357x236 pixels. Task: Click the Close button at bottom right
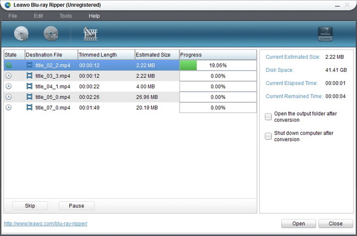(336, 224)
